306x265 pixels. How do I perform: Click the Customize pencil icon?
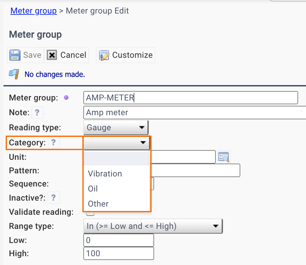pyautogui.click(x=104, y=55)
